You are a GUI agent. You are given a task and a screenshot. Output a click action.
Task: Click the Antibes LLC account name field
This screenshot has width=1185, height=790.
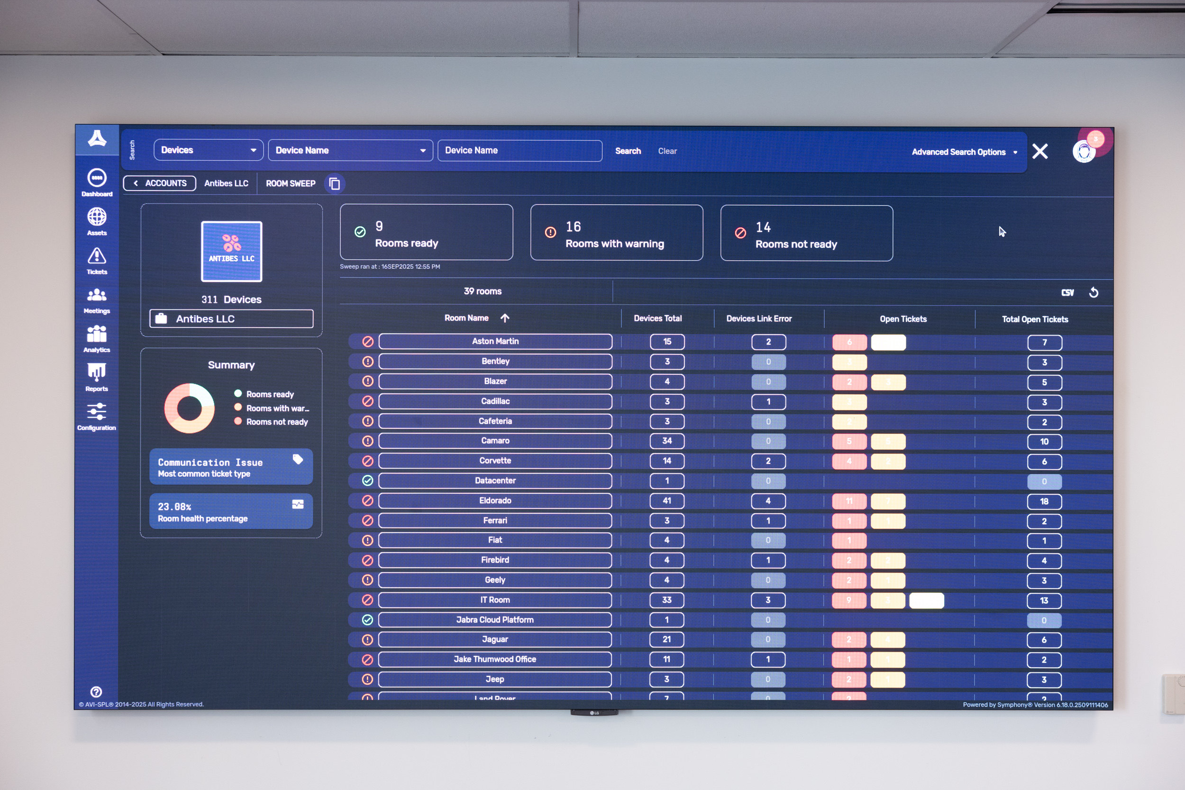pos(232,319)
